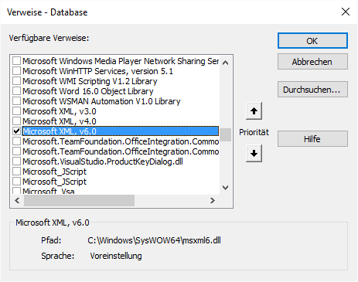Click the vertical scrollbar thumb
The width and height of the screenshot is (358, 282).
(226, 134)
